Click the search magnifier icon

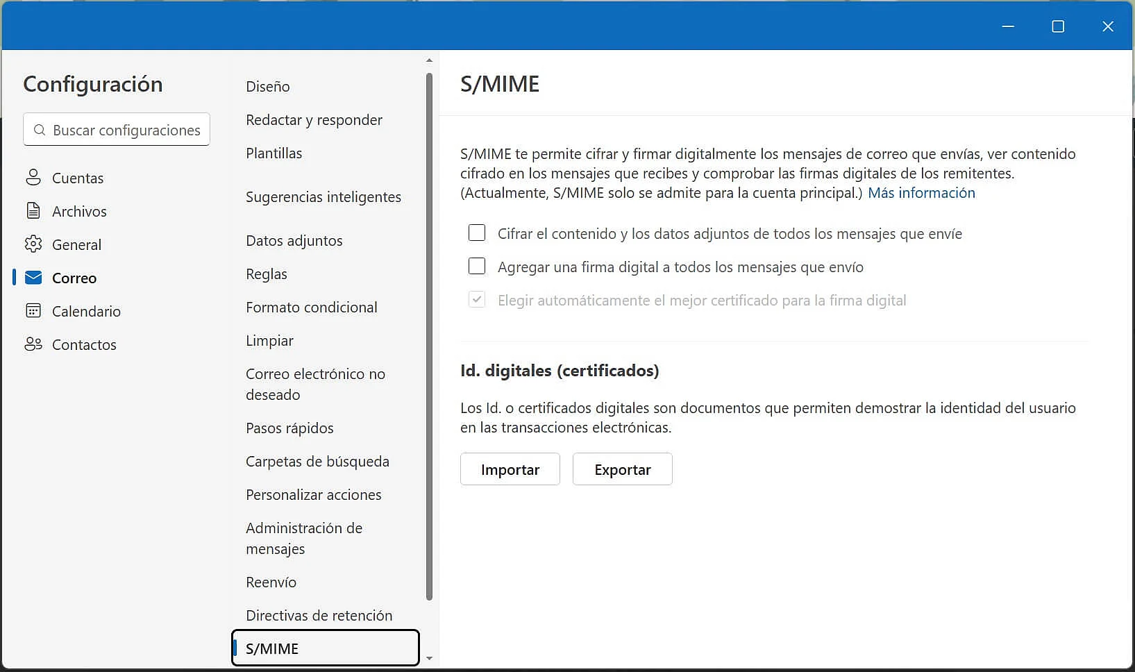pos(40,130)
